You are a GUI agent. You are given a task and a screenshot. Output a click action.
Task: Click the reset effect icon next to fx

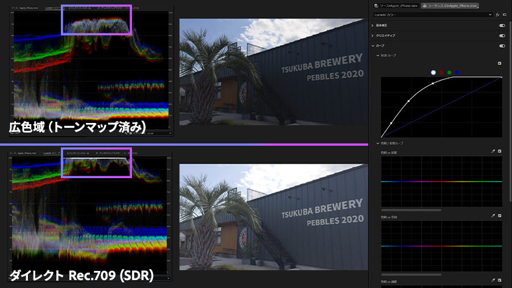coord(505,15)
